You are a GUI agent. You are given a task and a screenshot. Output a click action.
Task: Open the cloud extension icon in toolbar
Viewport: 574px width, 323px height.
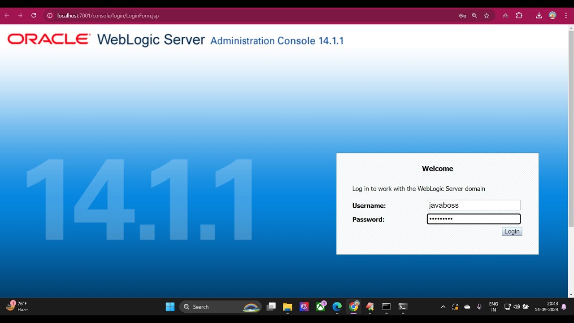pyautogui.click(x=505, y=16)
